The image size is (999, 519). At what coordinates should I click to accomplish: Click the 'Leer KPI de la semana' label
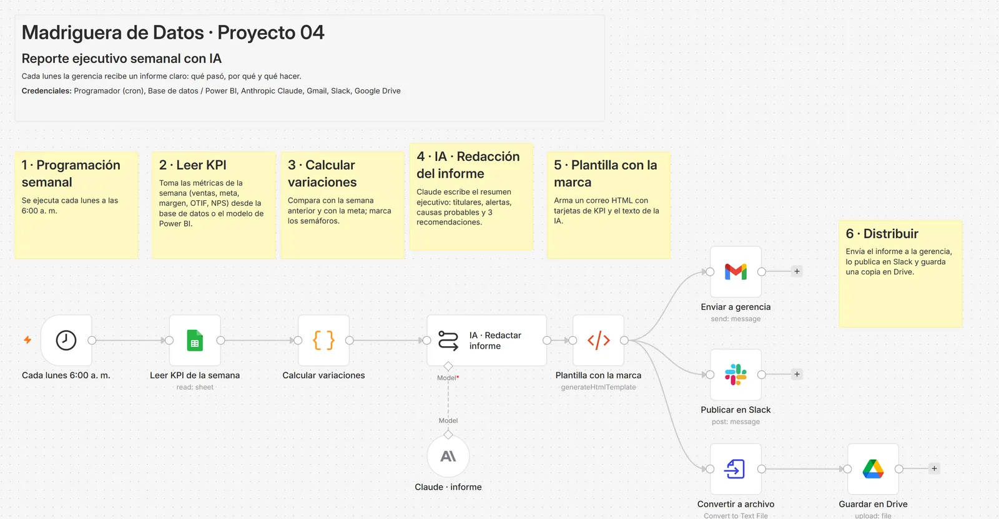(195, 376)
